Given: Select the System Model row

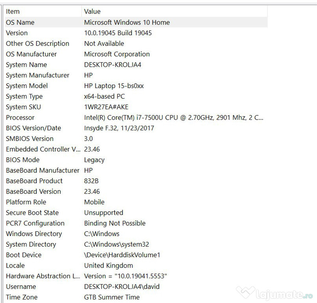Looking at the screenshot, I should pos(136,86).
